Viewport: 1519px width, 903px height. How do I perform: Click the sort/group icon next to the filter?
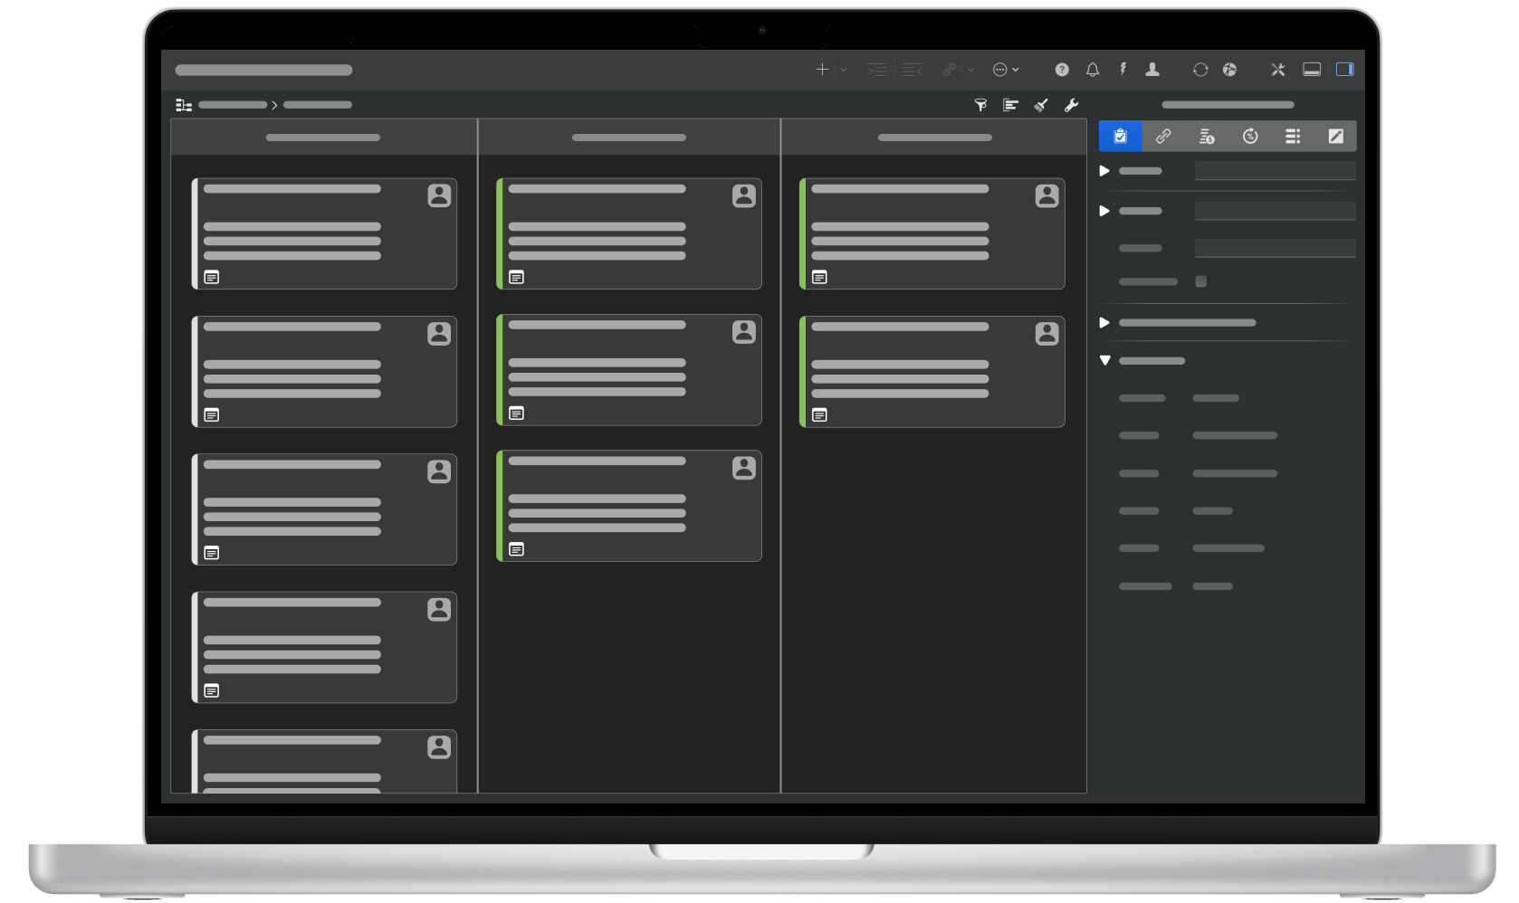click(1010, 104)
